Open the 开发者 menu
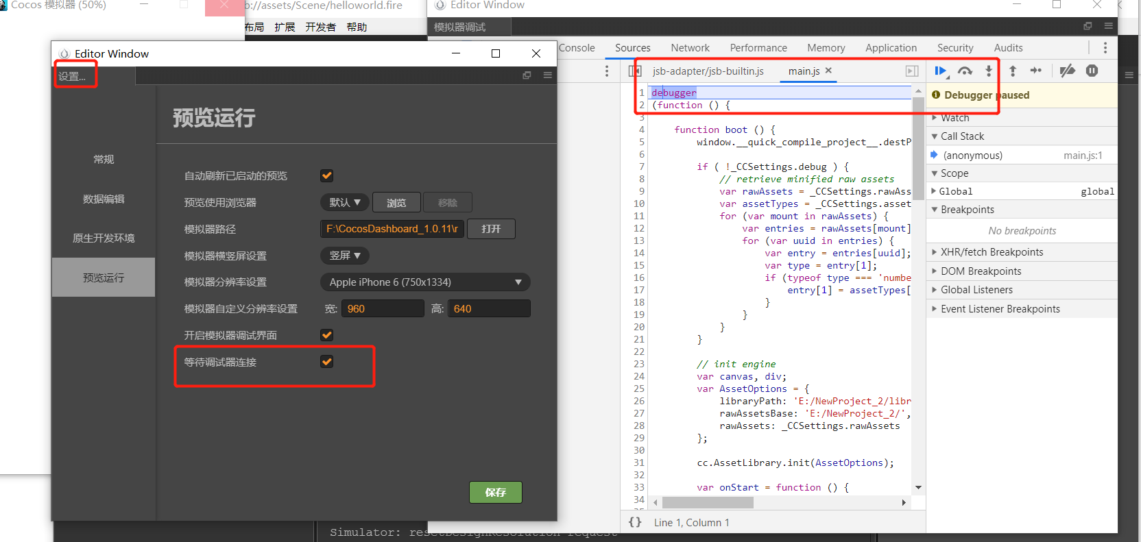This screenshot has width=1141, height=542. pyautogui.click(x=320, y=27)
